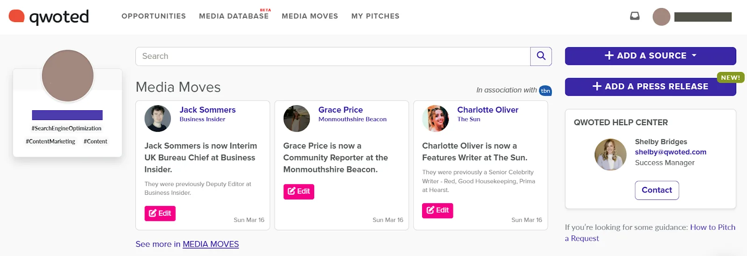
Task: Open My Pitches in navigation
Action: click(375, 16)
